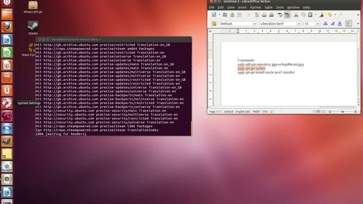Open the folder icon in Writer toolbar
This screenshot has height=204, width=363.
pos(225,15)
